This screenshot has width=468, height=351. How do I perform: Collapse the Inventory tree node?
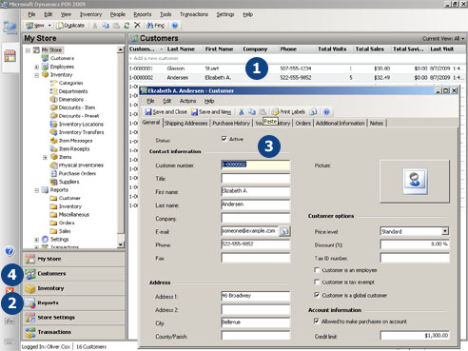(36, 75)
